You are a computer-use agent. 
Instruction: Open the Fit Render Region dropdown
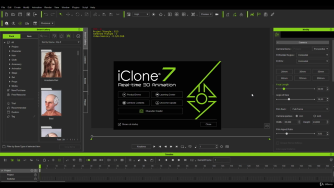pyautogui.click(x=313, y=55)
